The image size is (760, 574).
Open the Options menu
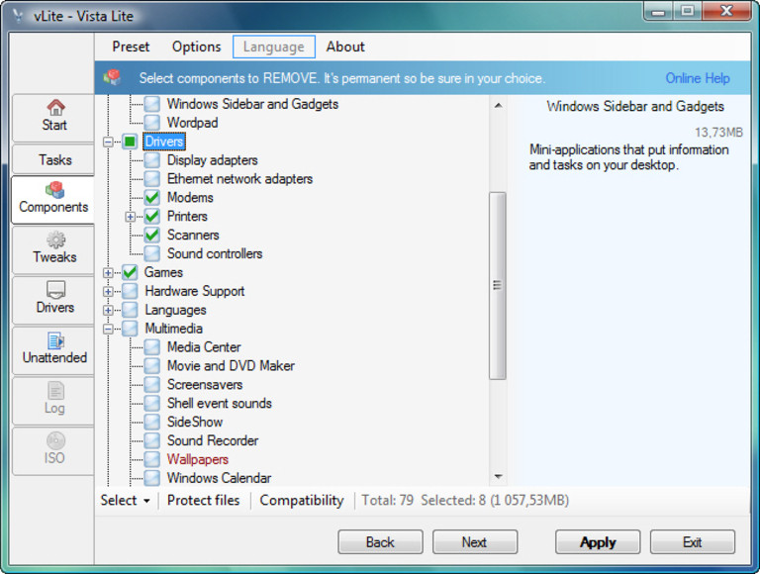(196, 47)
